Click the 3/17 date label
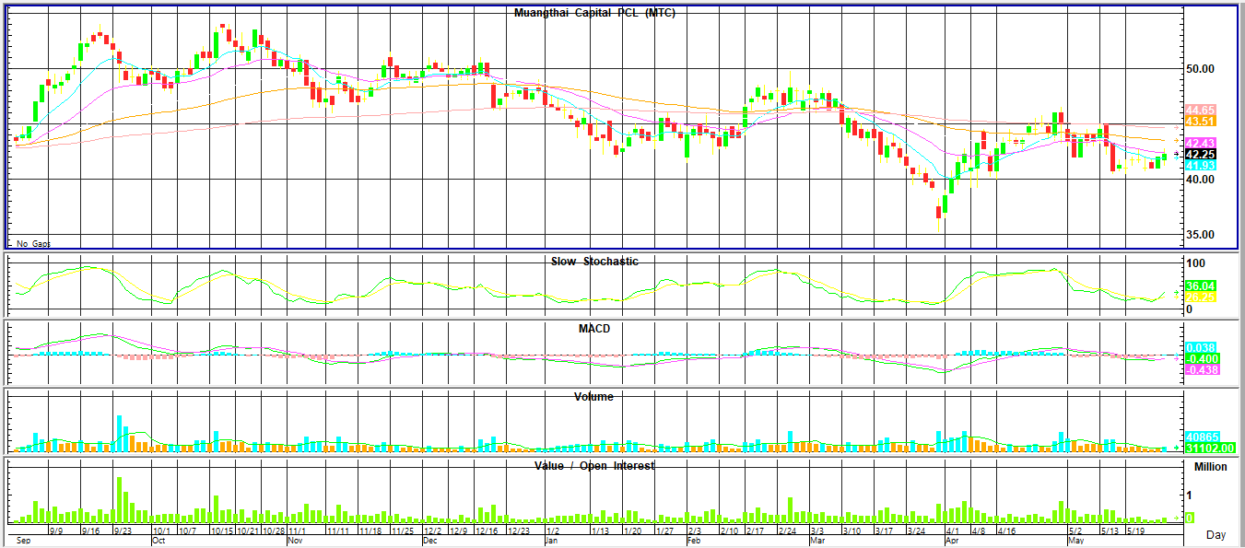This screenshot has height=548, width=1245. coord(884,531)
